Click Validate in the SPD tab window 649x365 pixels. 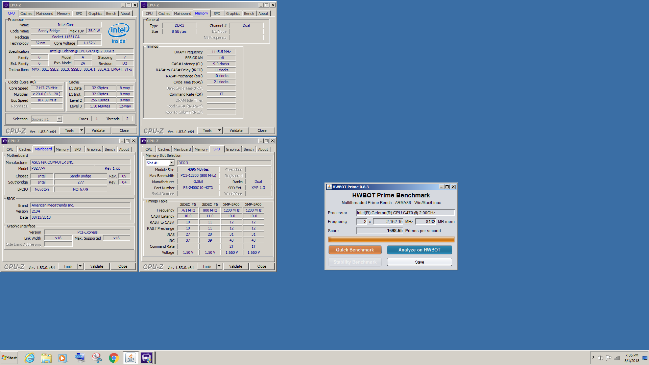pos(236,266)
